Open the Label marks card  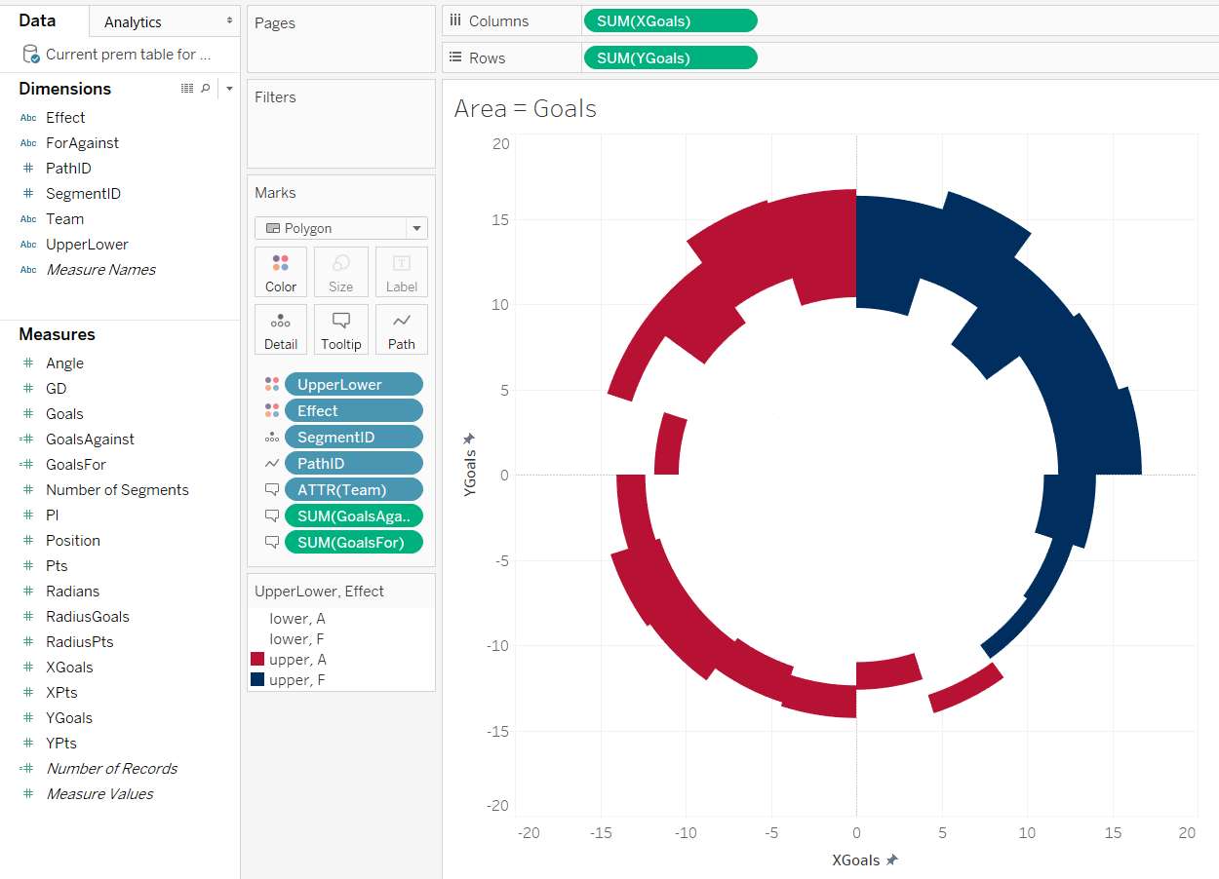pyautogui.click(x=402, y=272)
